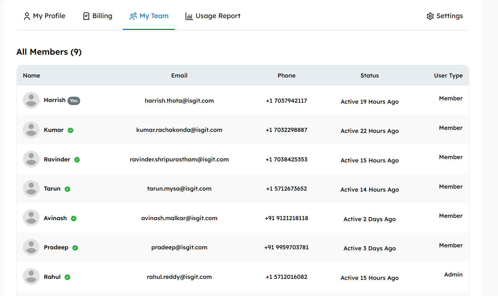Switch to the Billing tab
498x296 pixels.
(x=98, y=16)
